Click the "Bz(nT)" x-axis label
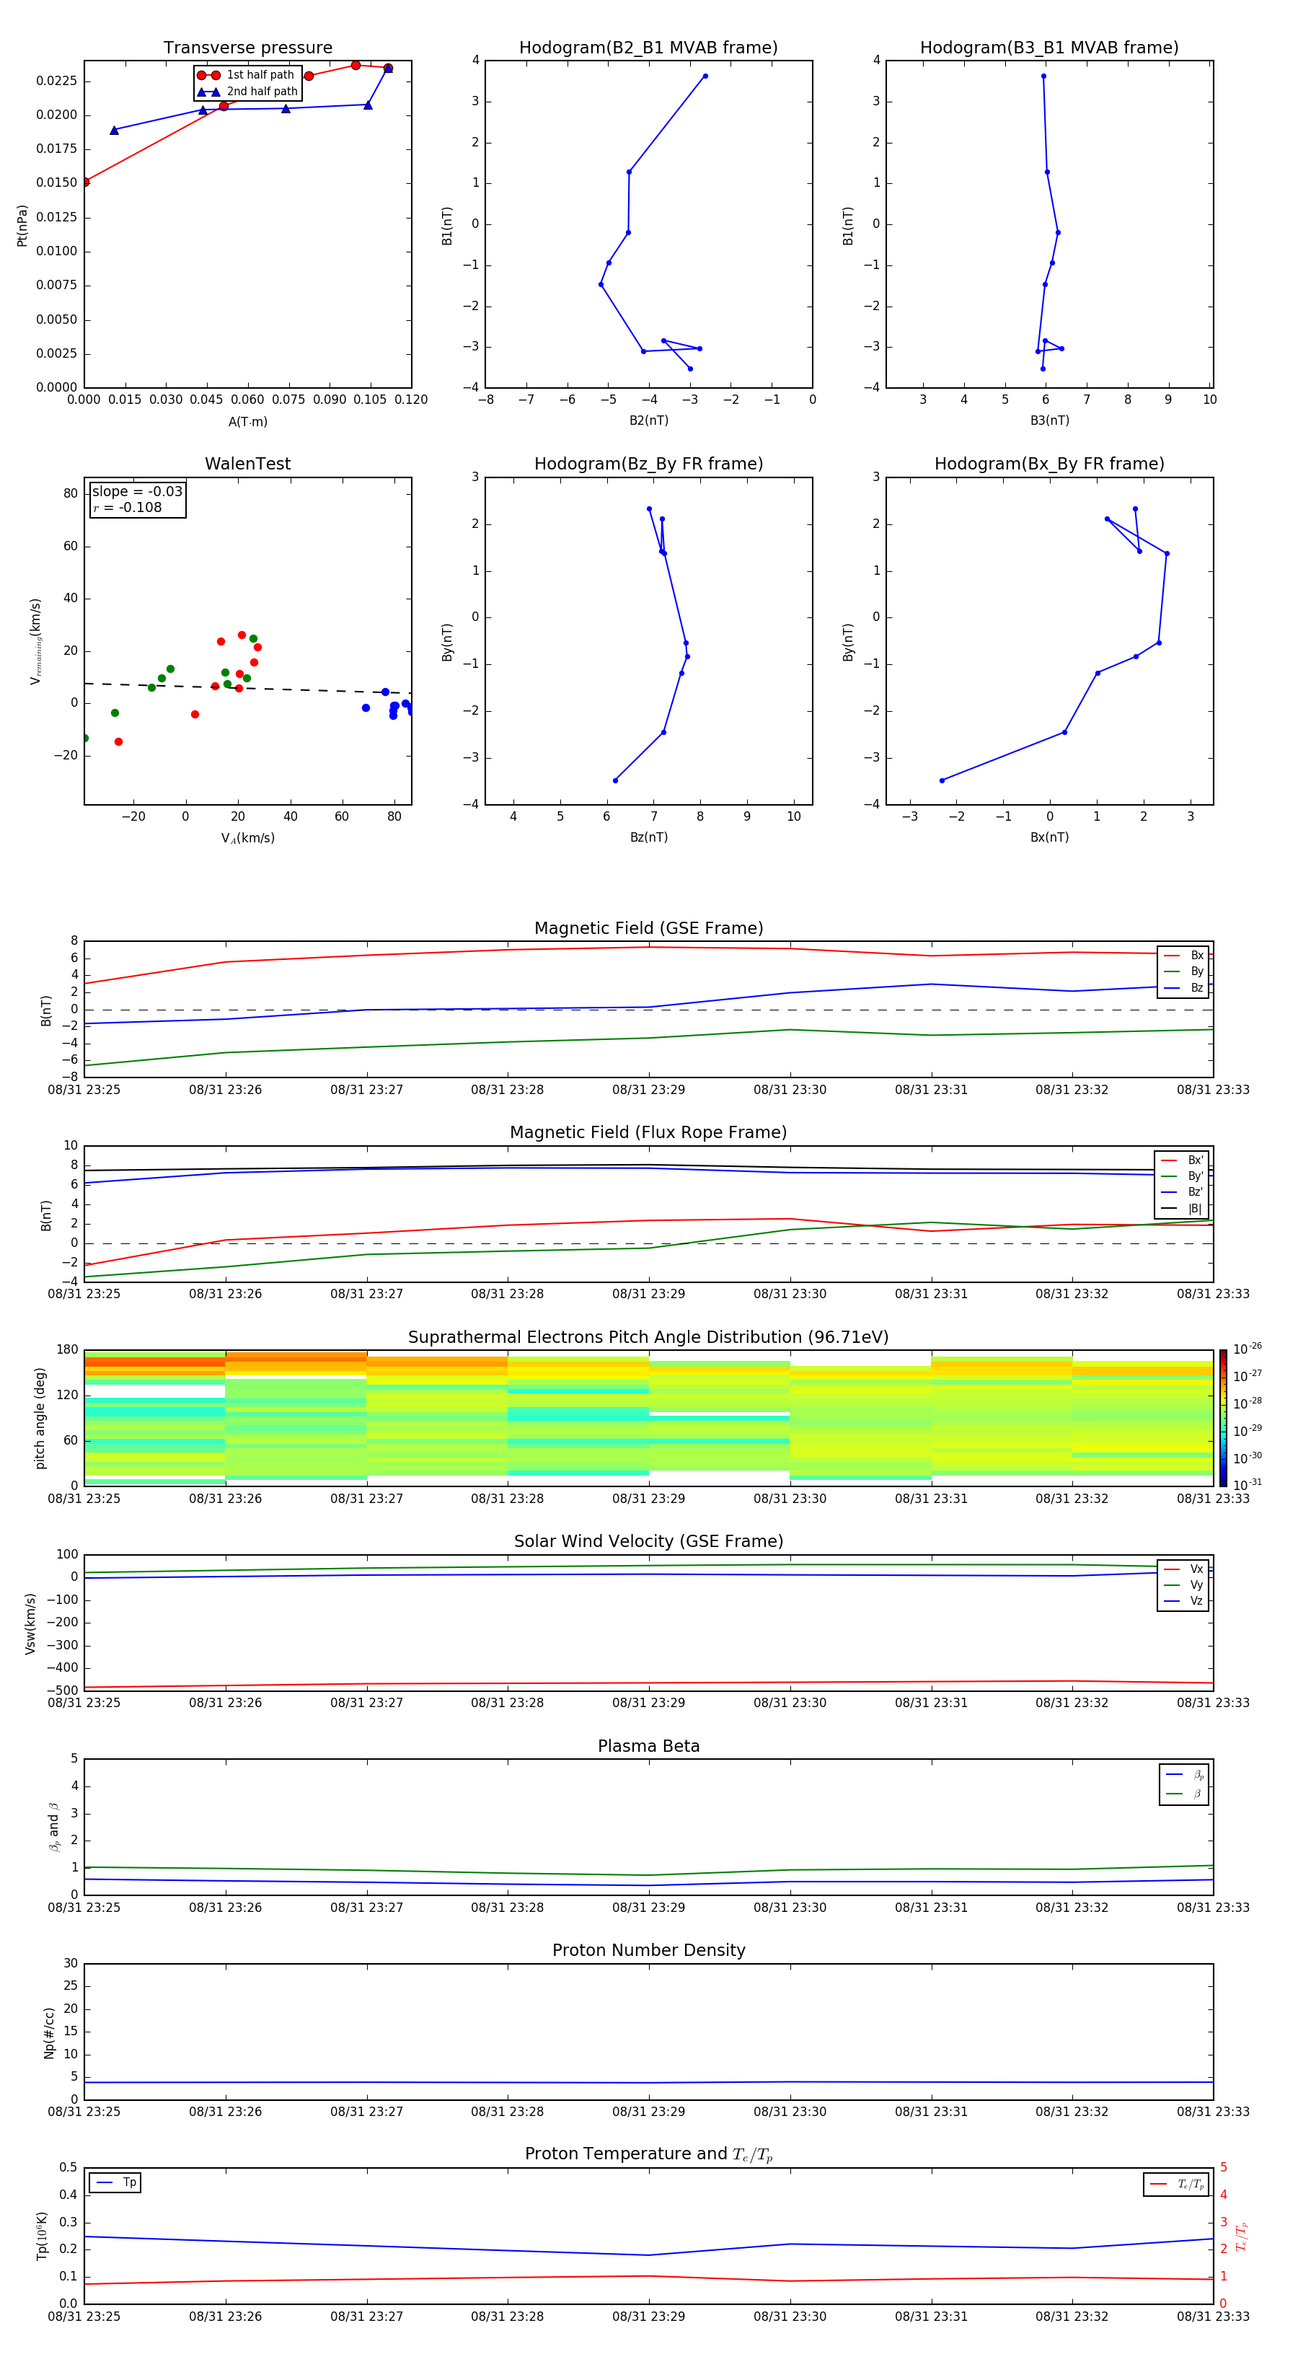Image resolution: width=1298 pixels, height=2380 pixels. click(648, 837)
